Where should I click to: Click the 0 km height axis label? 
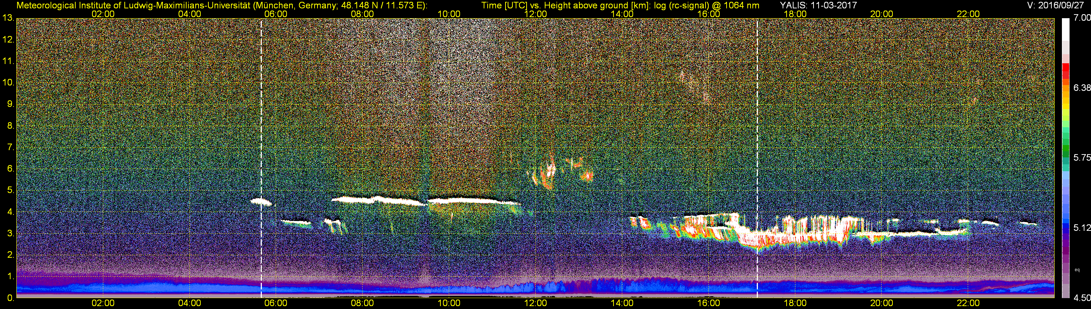tap(11, 298)
